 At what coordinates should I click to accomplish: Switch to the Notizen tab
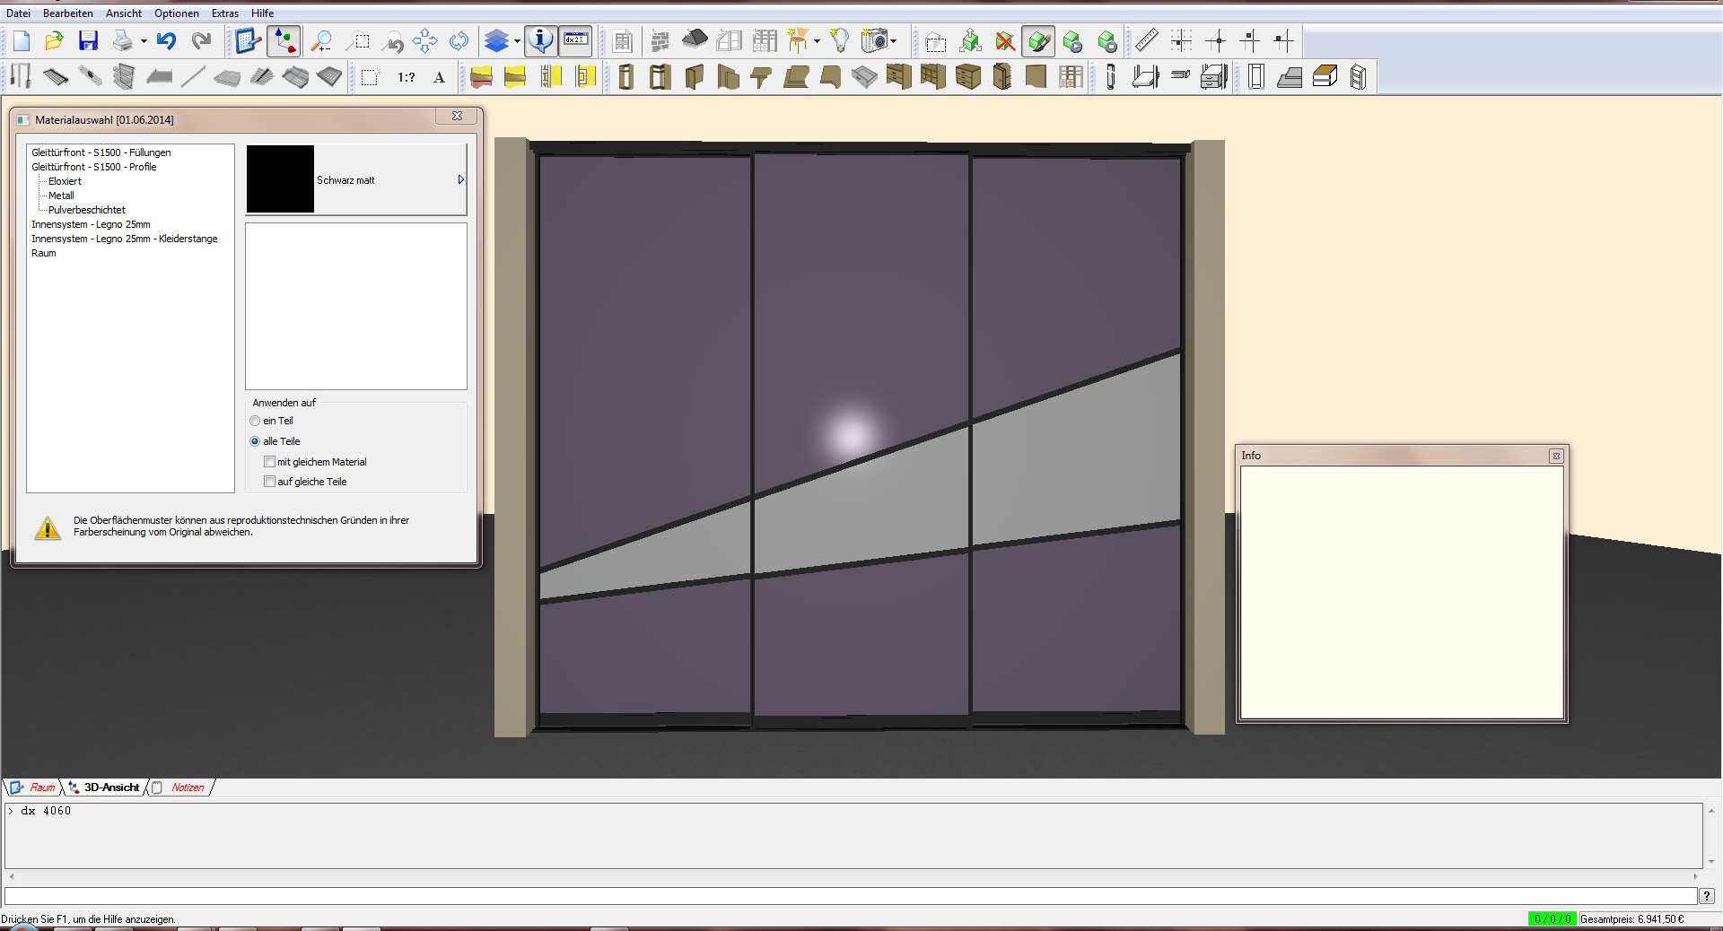[x=187, y=787]
